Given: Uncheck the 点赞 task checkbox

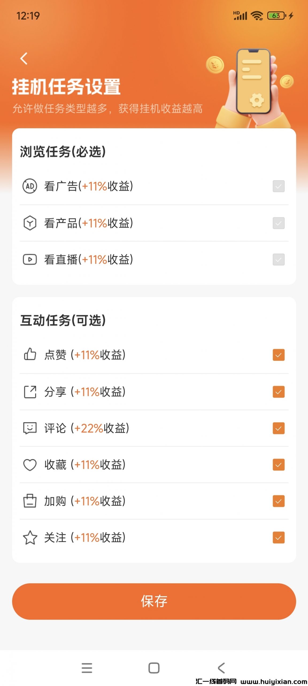Looking at the screenshot, I should pos(278,355).
